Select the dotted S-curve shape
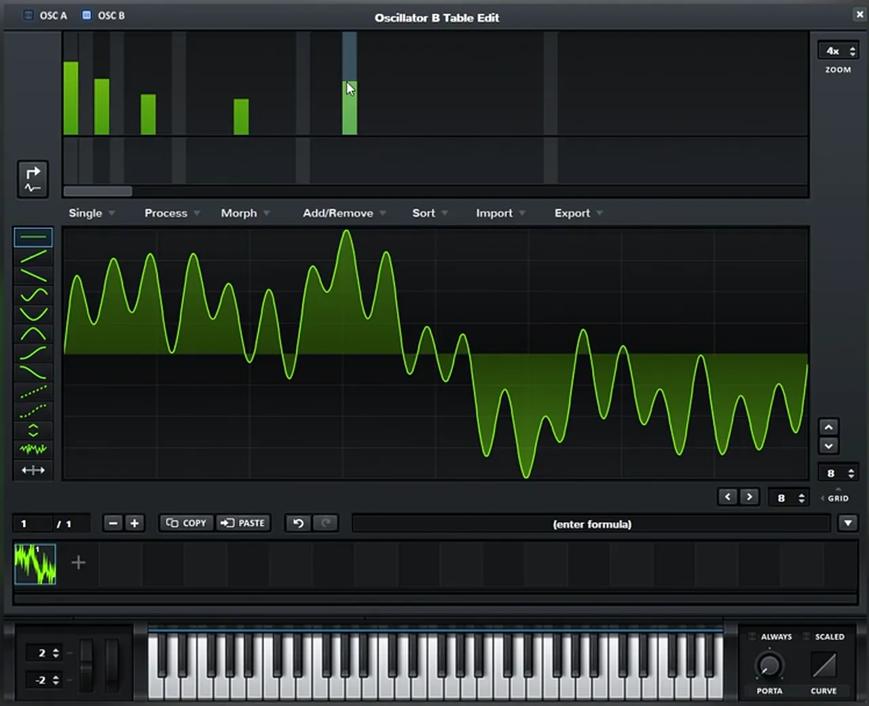This screenshot has width=869, height=706. coord(33,411)
